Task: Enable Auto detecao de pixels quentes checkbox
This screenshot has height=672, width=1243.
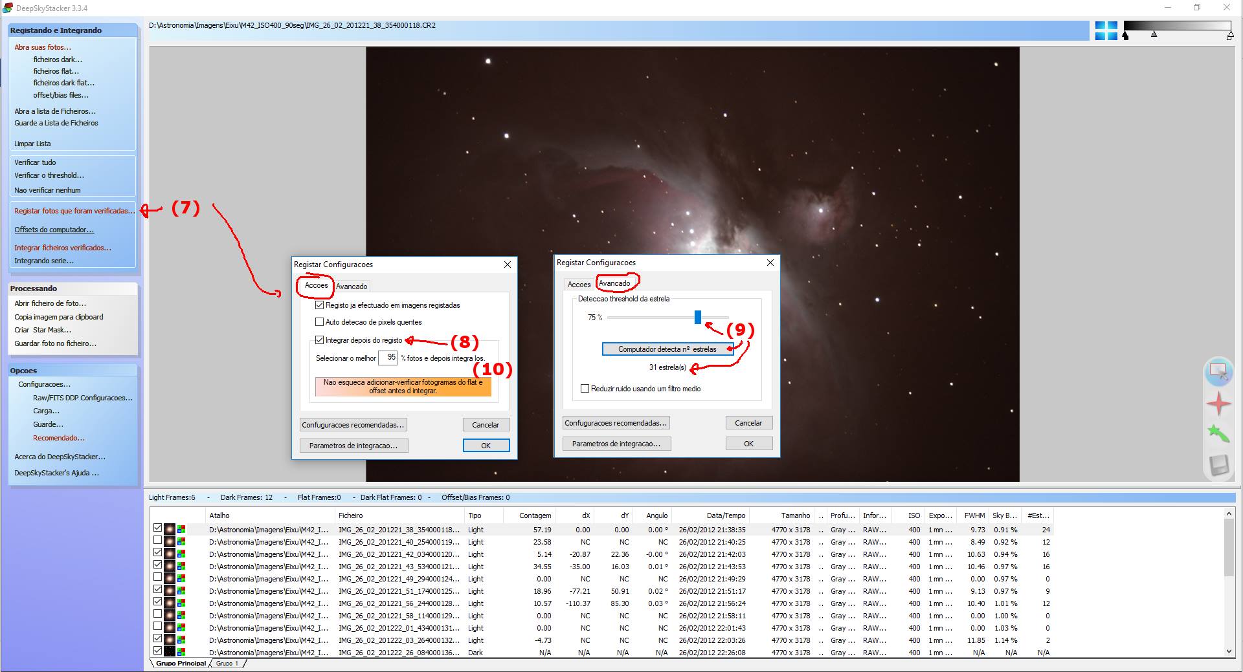Action: tap(319, 322)
